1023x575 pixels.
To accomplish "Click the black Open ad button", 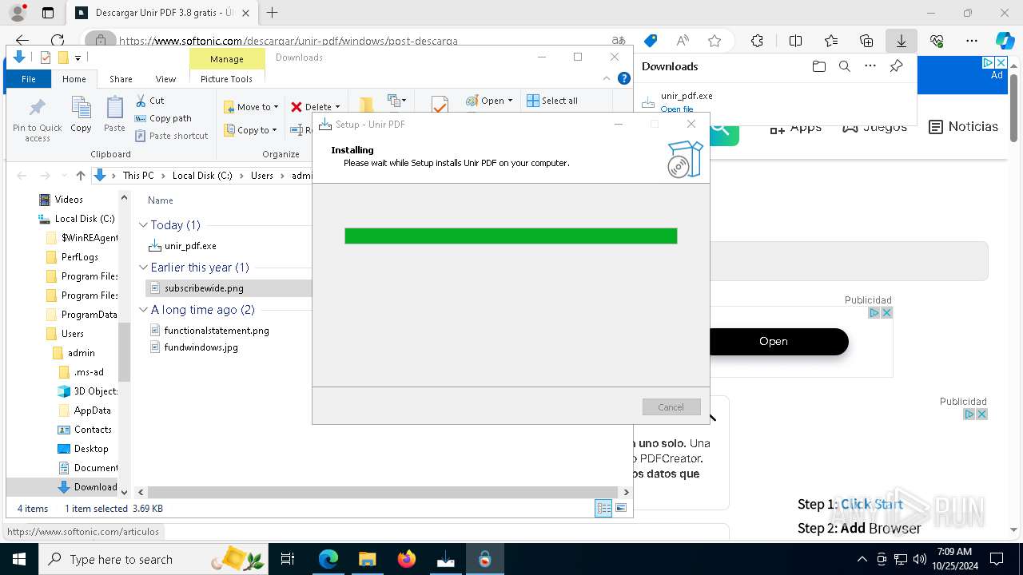I will 773,341.
